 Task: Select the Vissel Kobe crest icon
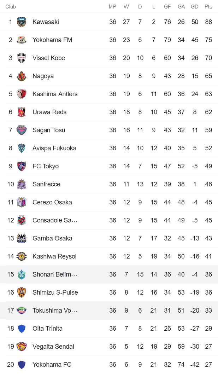[x=22, y=58]
